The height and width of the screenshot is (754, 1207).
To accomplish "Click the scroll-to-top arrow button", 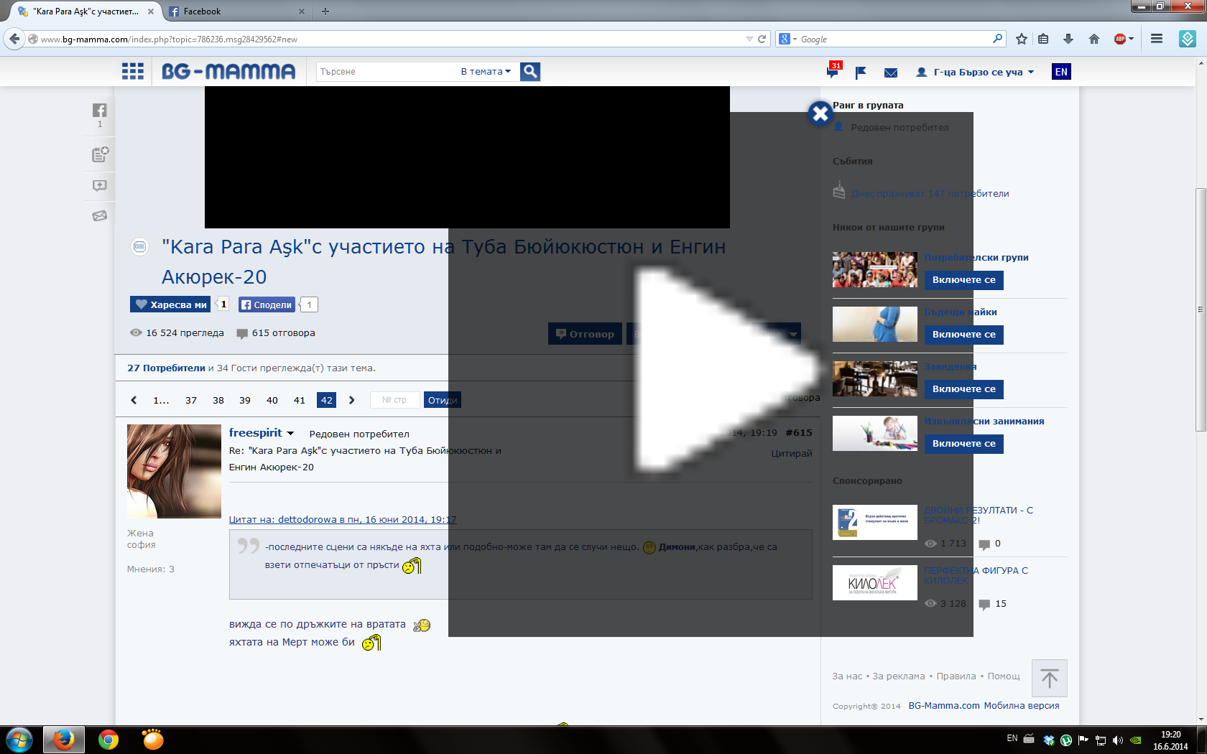I will (1049, 678).
